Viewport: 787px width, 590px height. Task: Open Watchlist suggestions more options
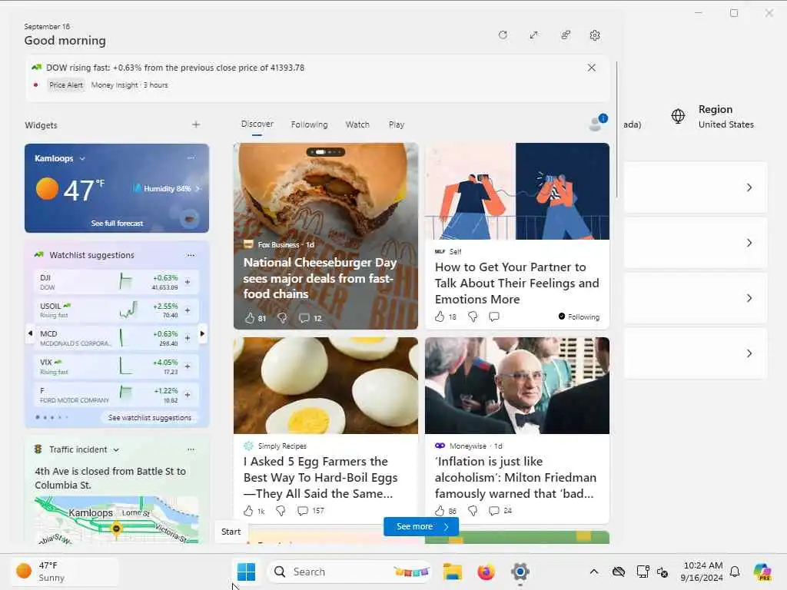pos(191,255)
